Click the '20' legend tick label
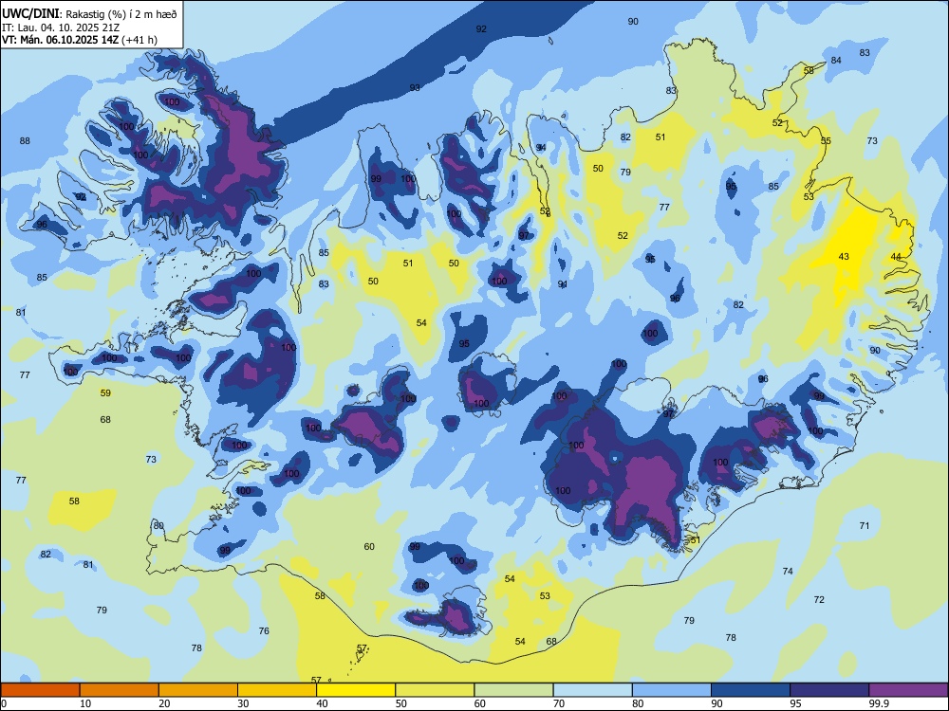Image resolution: width=949 pixels, height=711 pixels. [x=164, y=703]
